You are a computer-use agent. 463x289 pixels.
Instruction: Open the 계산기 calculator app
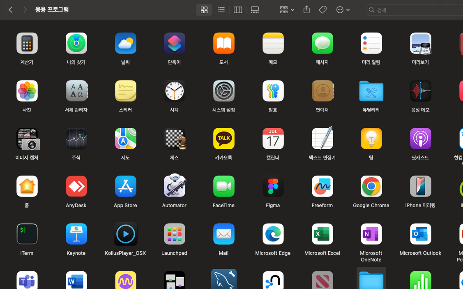tap(27, 44)
